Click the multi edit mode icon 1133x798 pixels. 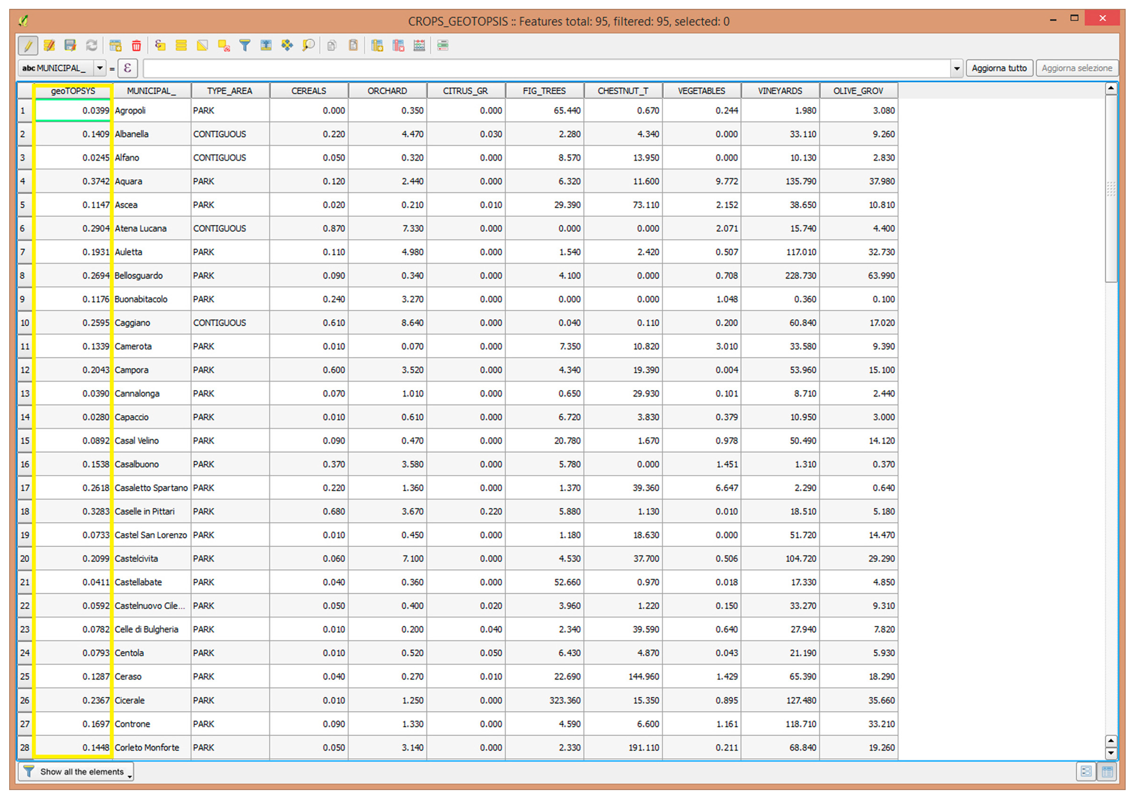49,46
